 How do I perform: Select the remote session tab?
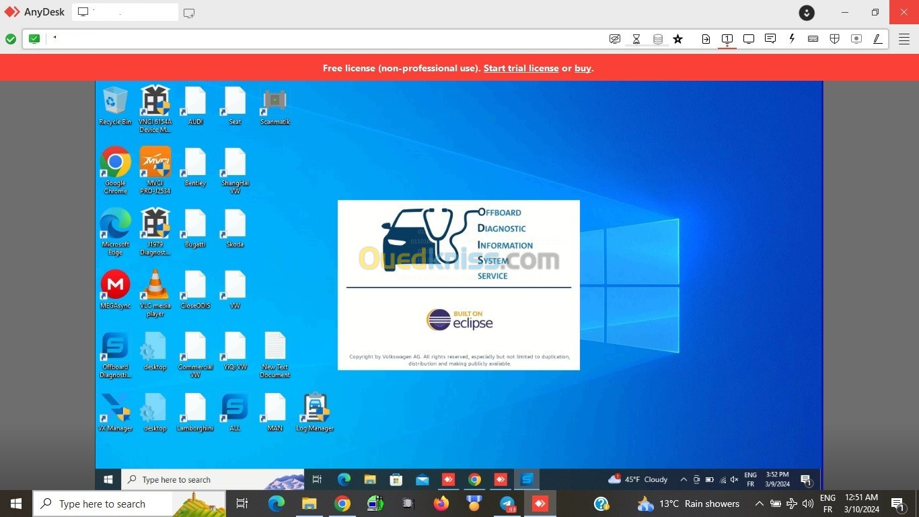click(125, 12)
